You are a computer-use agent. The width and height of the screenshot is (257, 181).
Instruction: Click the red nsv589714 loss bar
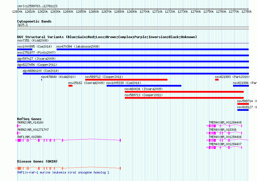coord(243,104)
